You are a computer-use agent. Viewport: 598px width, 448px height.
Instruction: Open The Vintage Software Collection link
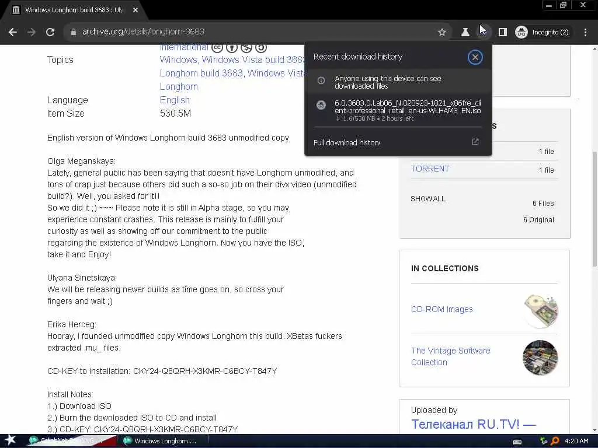pos(451,356)
